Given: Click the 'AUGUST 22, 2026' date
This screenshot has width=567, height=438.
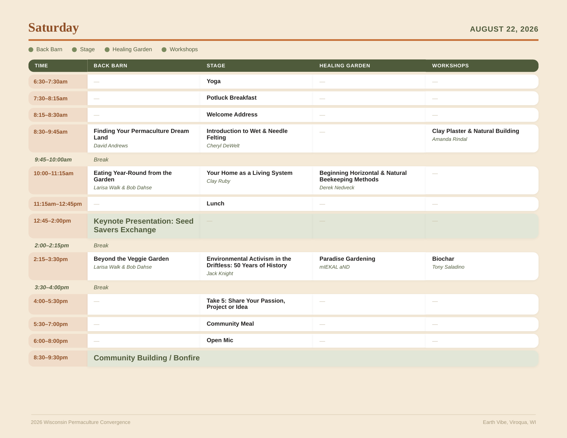Looking at the screenshot, I should (x=504, y=29).
